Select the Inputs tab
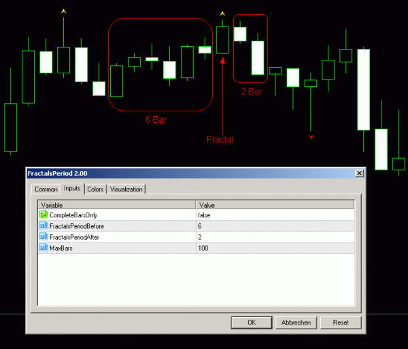 [72, 189]
